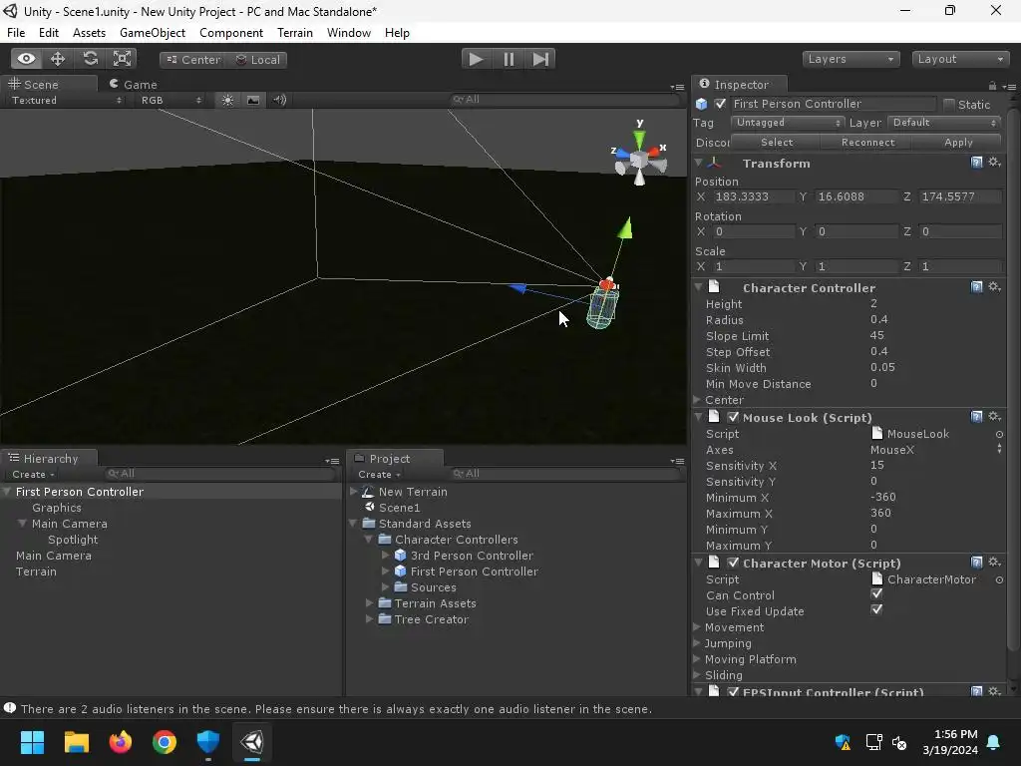The height and width of the screenshot is (766, 1021).
Task: Open the Component menu
Action: coord(231,33)
